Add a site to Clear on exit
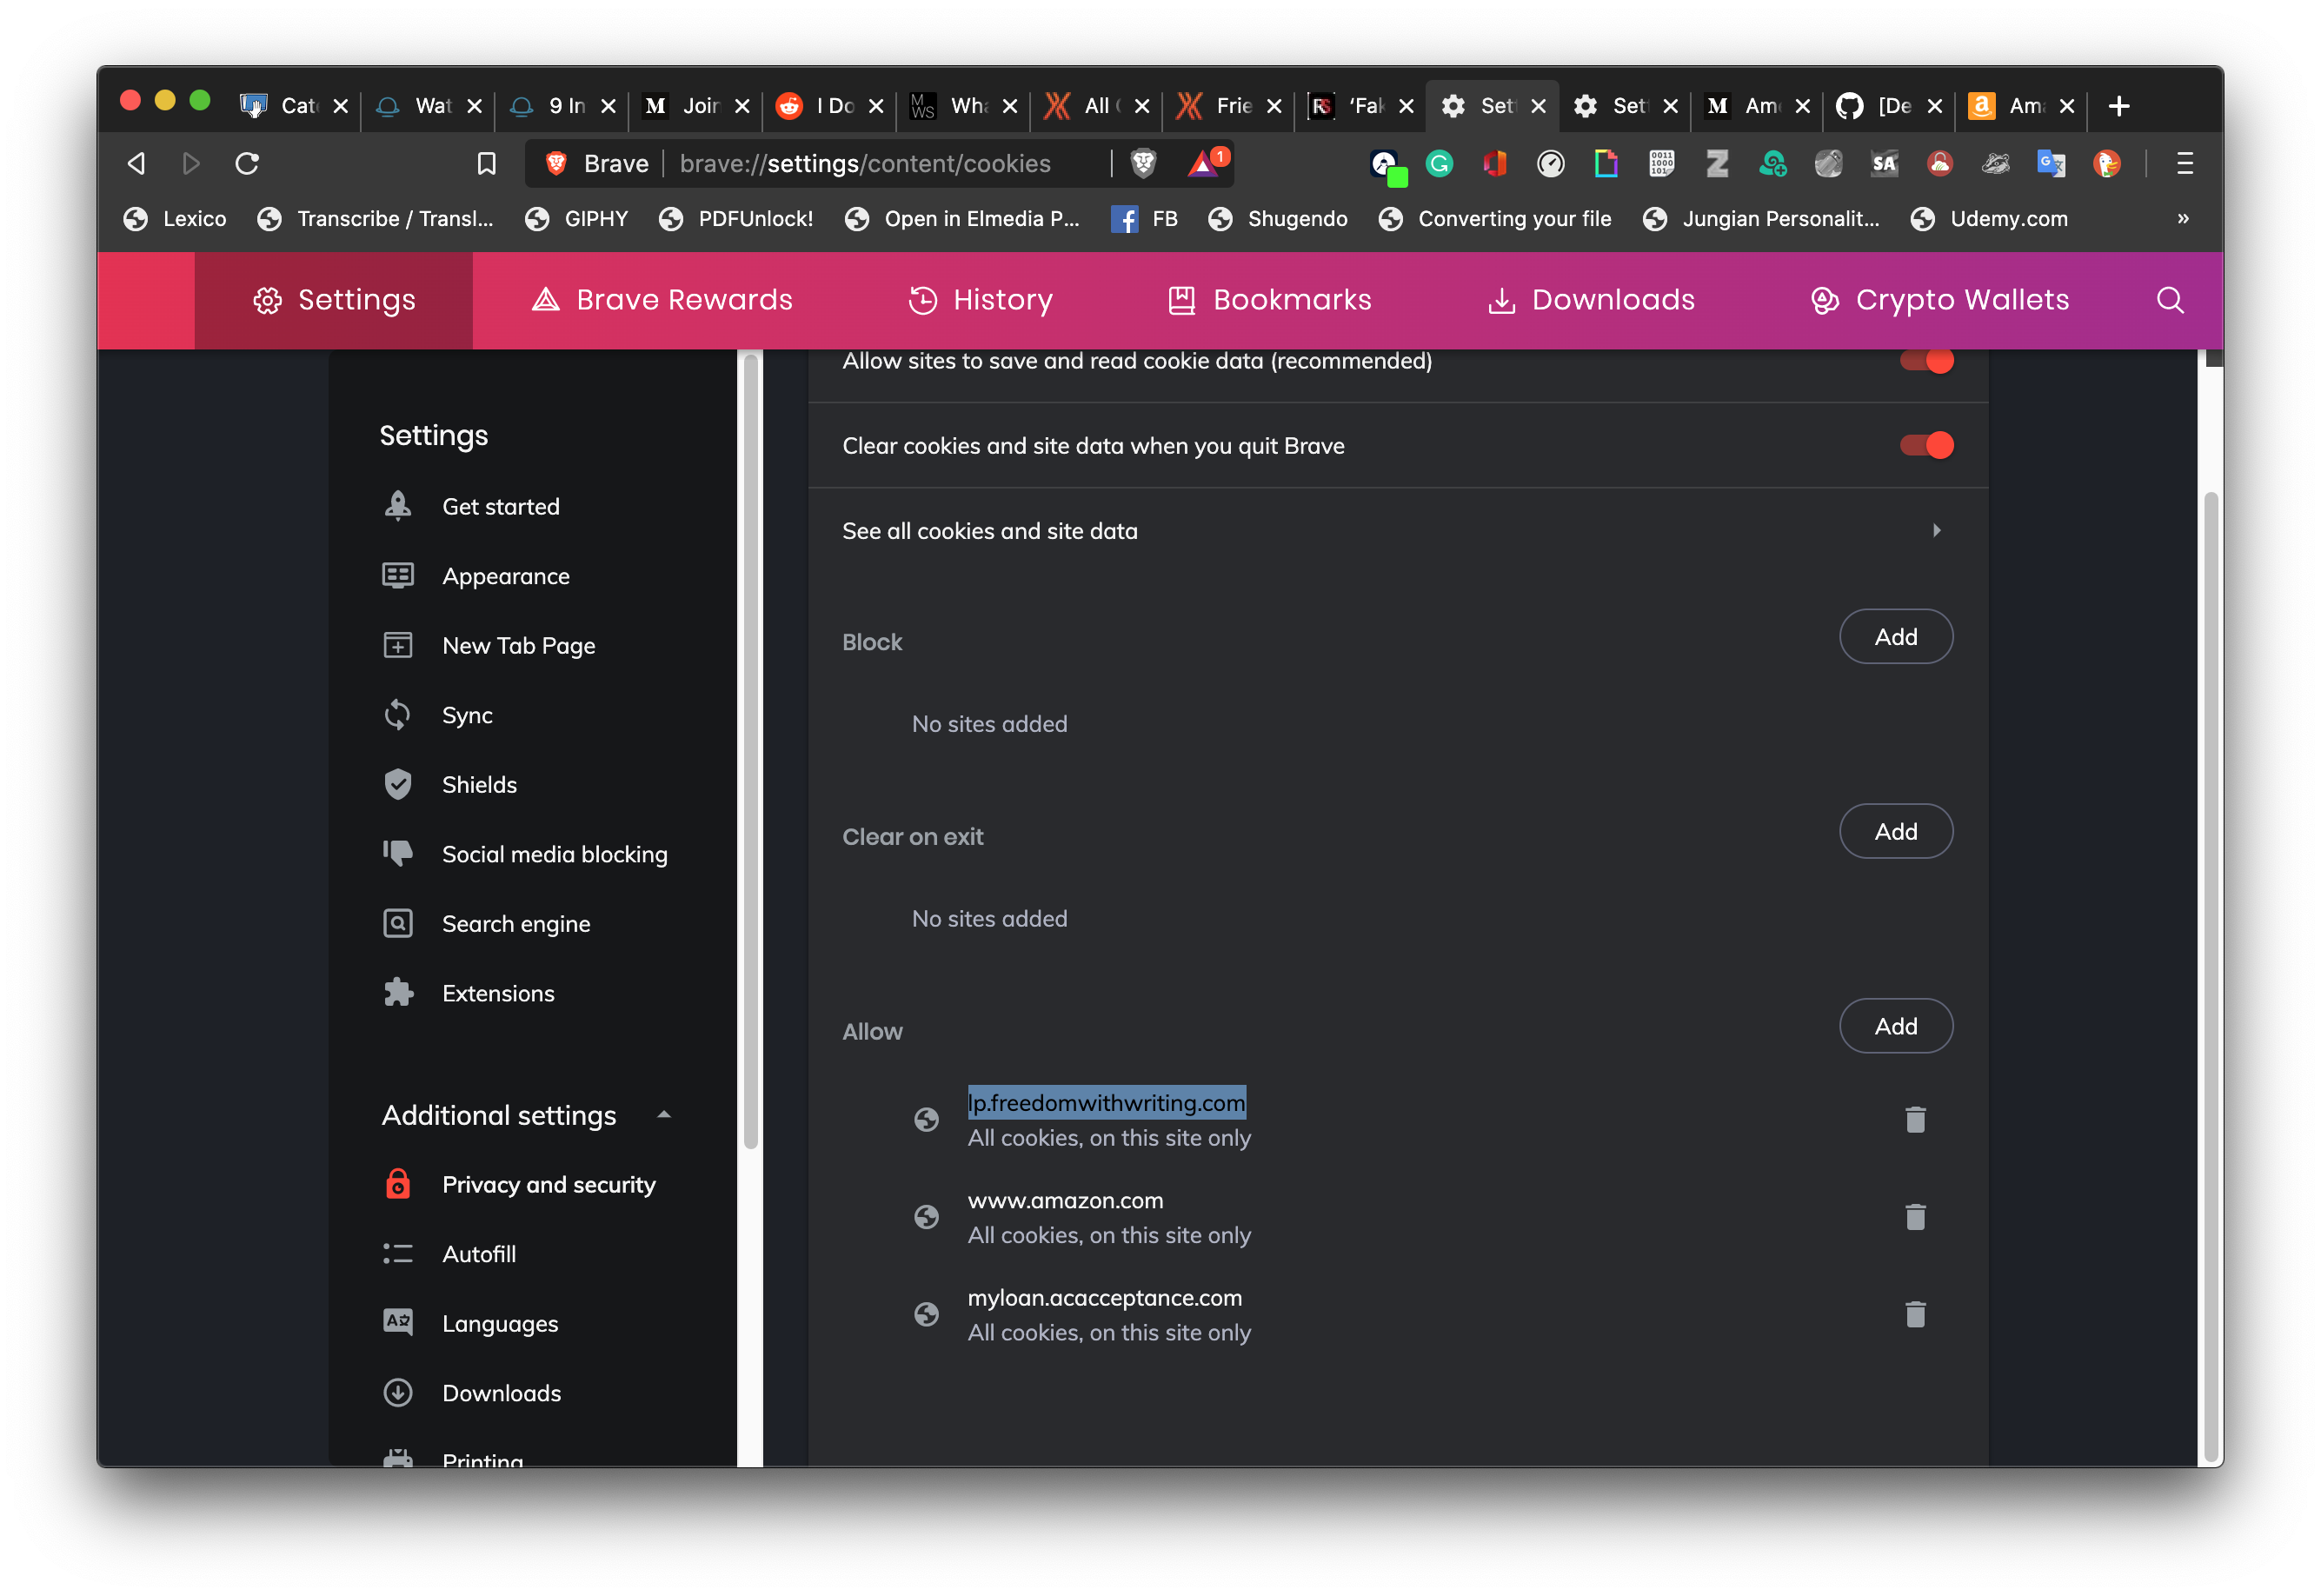Screen dimensions: 2321x1596 tap(1895, 831)
